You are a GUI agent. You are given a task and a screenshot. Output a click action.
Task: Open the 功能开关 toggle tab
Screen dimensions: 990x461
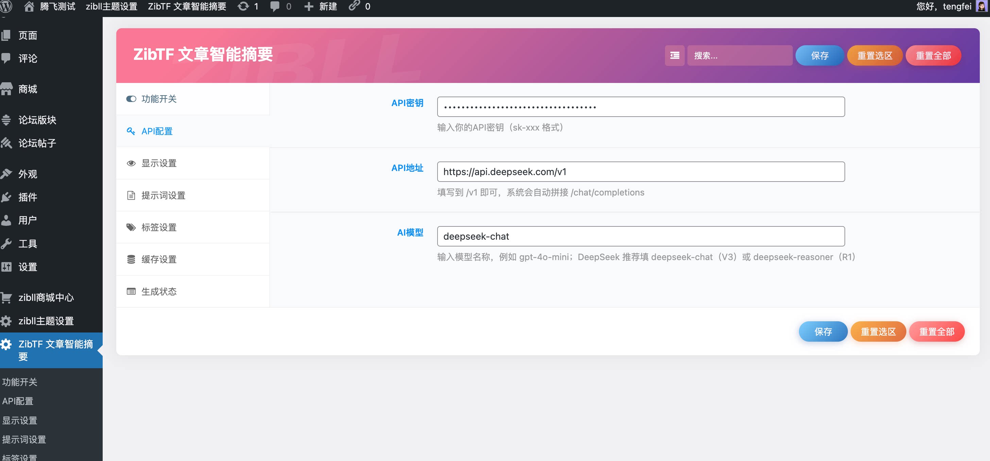tap(159, 99)
